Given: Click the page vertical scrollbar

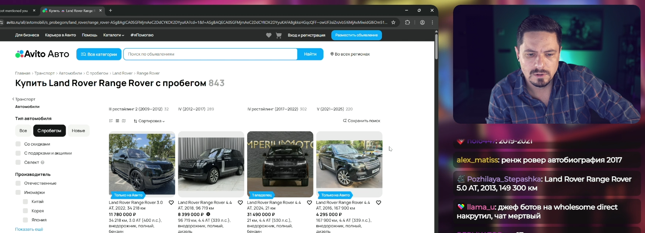Looking at the screenshot, I should pyautogui.click(x=436, y=47).
